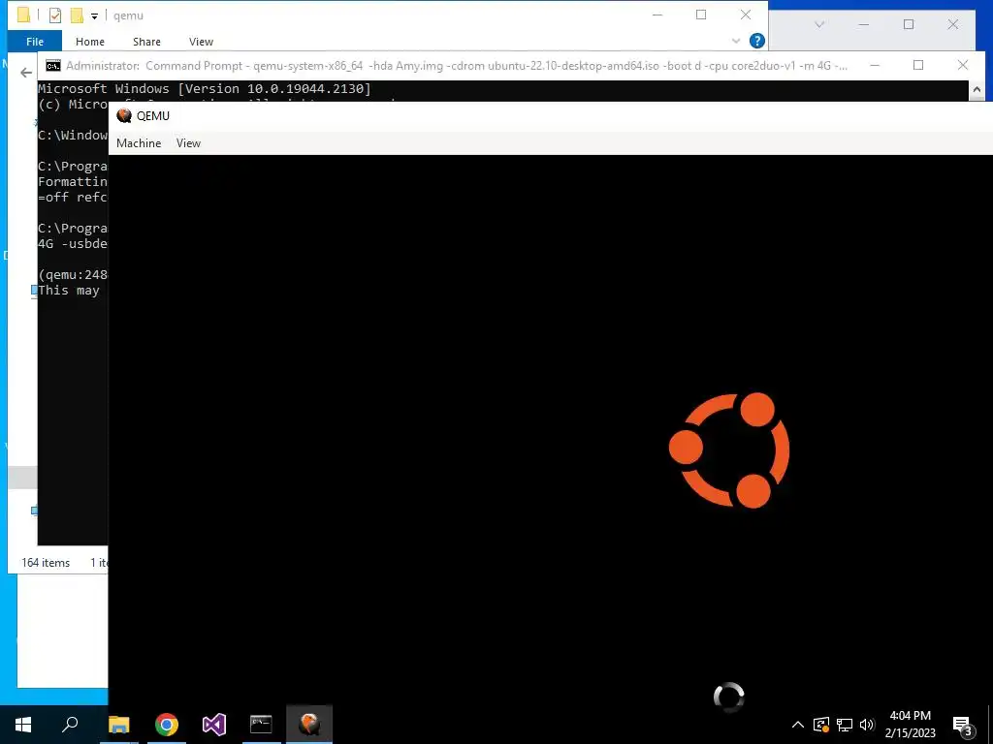The width and height of the screenshot is (993, 744).
Task: Open the Machine menu in QEMU
Action: [x=139, y=143]
